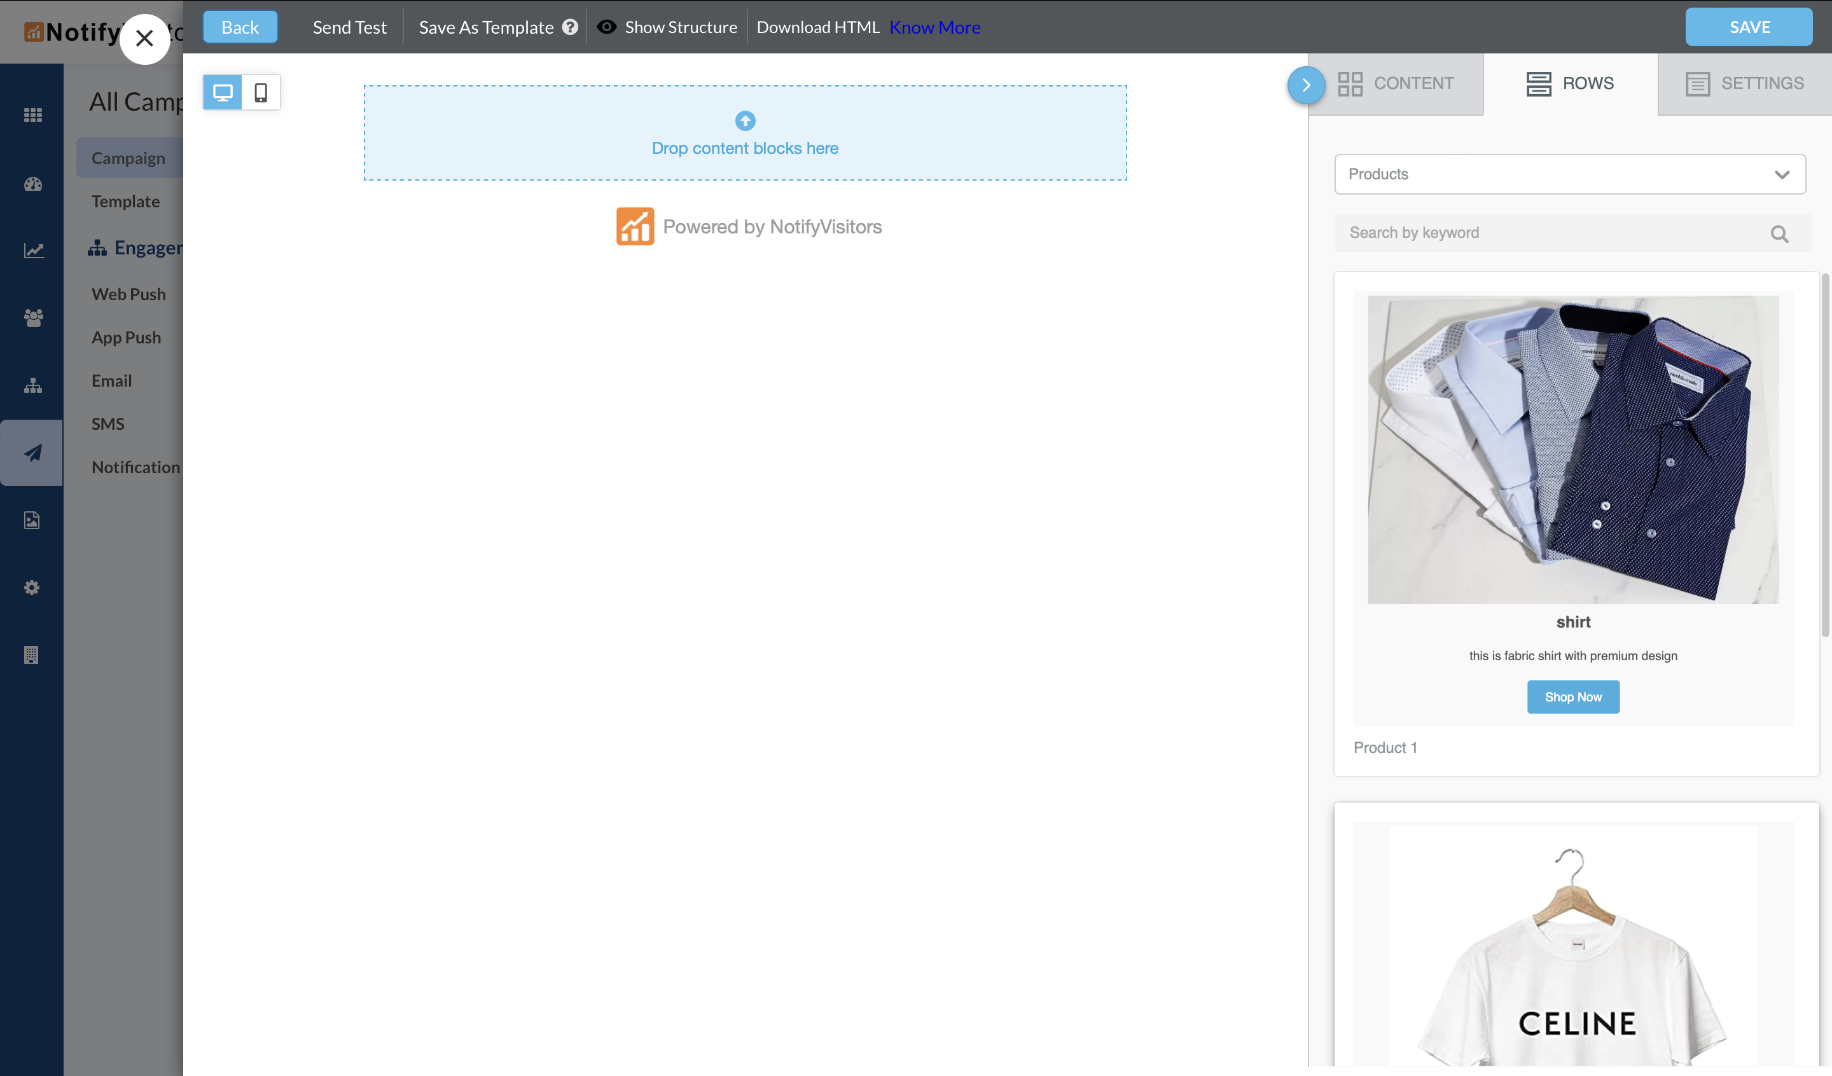The width and height of the screenshot is (1832, 1076).
Task: Select Email in the side menu
Action: pyautogui.click(x=112, y=380)
